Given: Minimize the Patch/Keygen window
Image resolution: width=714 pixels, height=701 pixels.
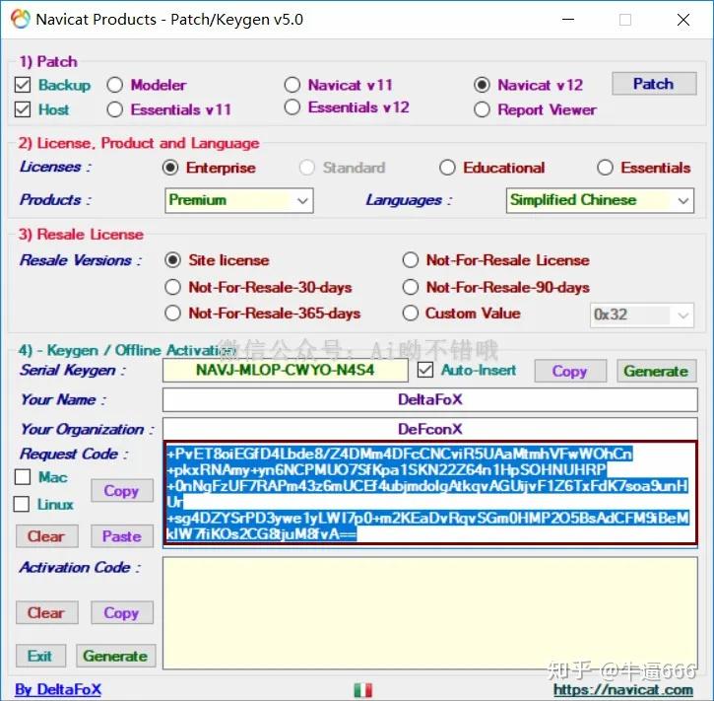Looking at the screenshot, I should tap(568, 20).
